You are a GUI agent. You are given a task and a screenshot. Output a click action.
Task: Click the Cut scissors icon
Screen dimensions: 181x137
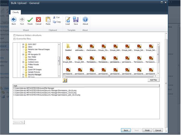[x=54, y=17]
